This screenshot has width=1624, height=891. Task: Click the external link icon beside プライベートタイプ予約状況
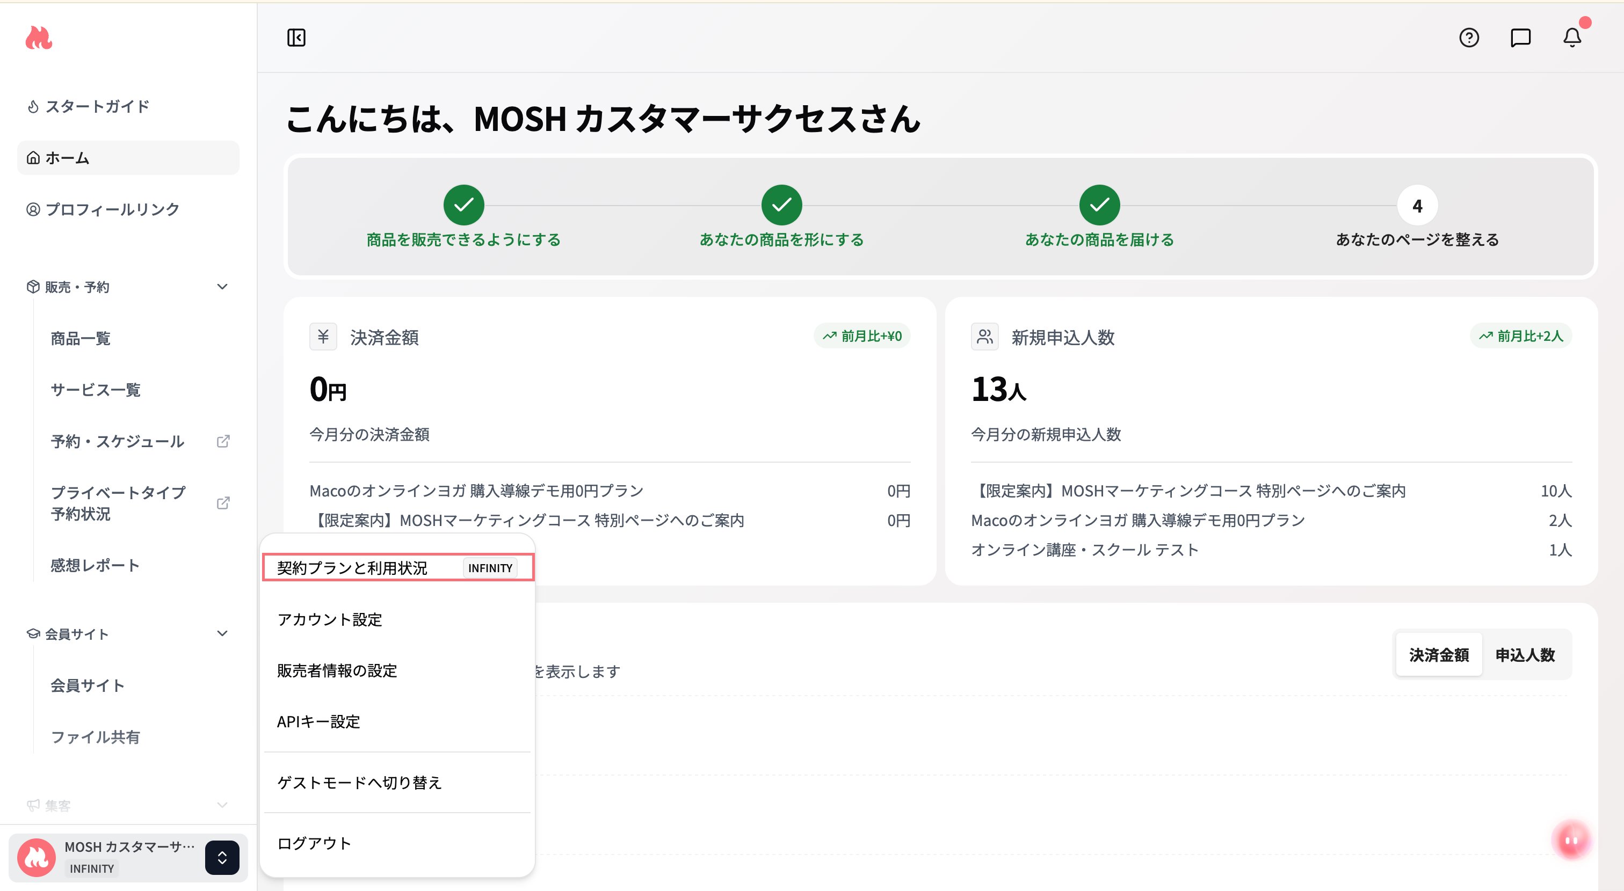pyautogui.click(x=223, y=503)
